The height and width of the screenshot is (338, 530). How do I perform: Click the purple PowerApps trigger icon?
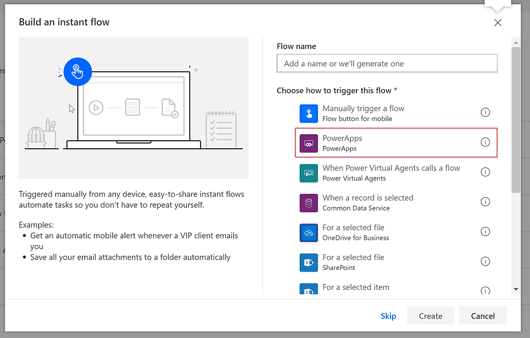click(309, 143)
